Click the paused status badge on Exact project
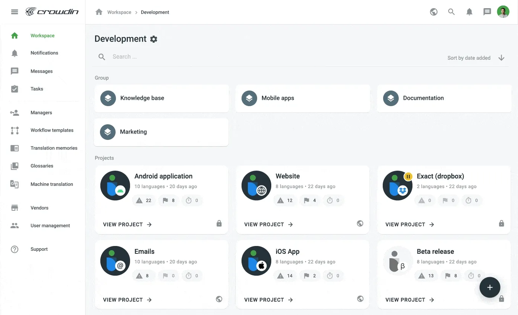This screenshot has height=315, width=518. [x=408, y=177]
